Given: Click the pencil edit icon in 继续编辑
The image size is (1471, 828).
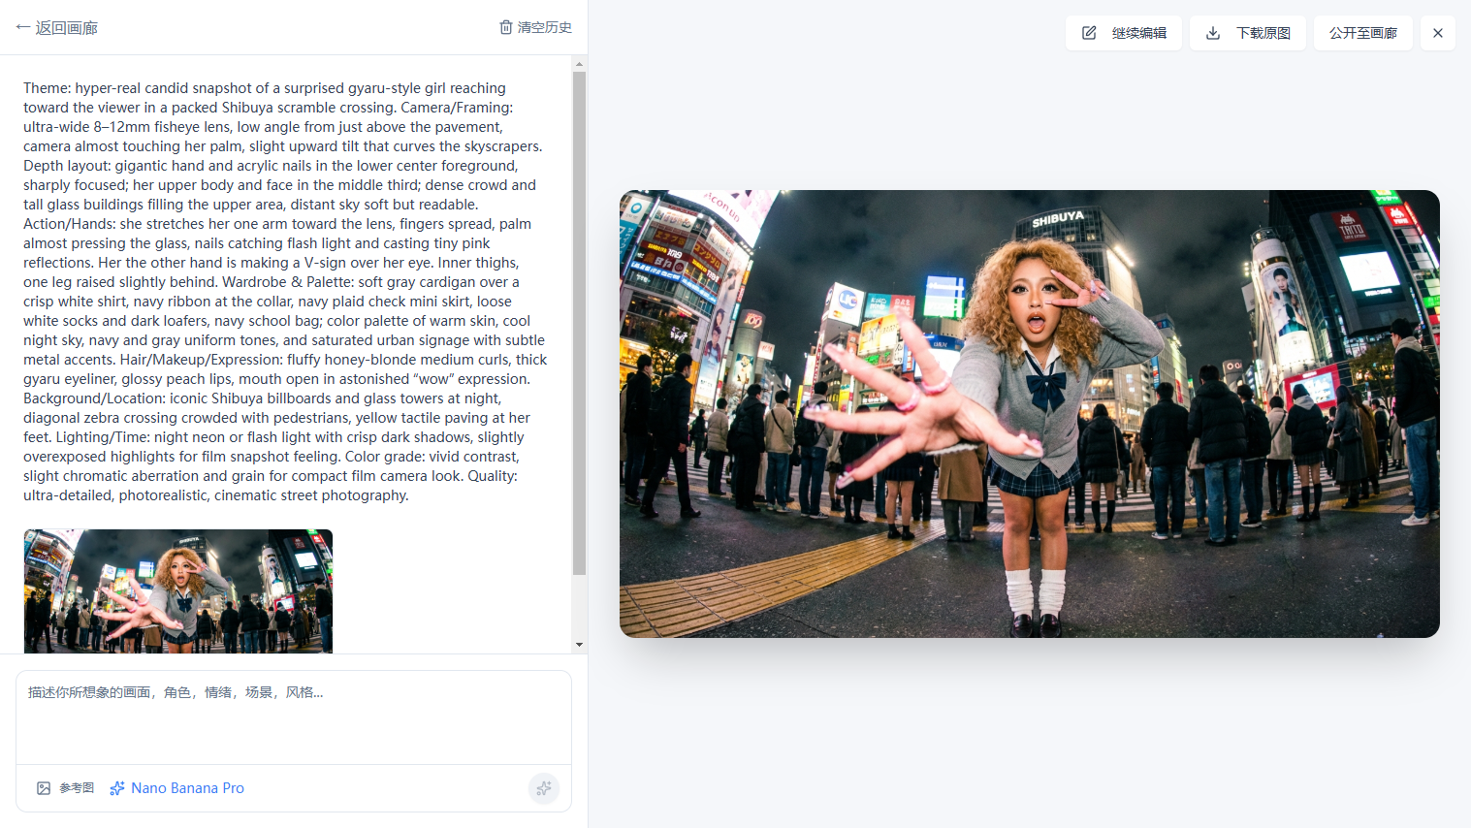Looking at the screenshot, I should coord(1089,33).
